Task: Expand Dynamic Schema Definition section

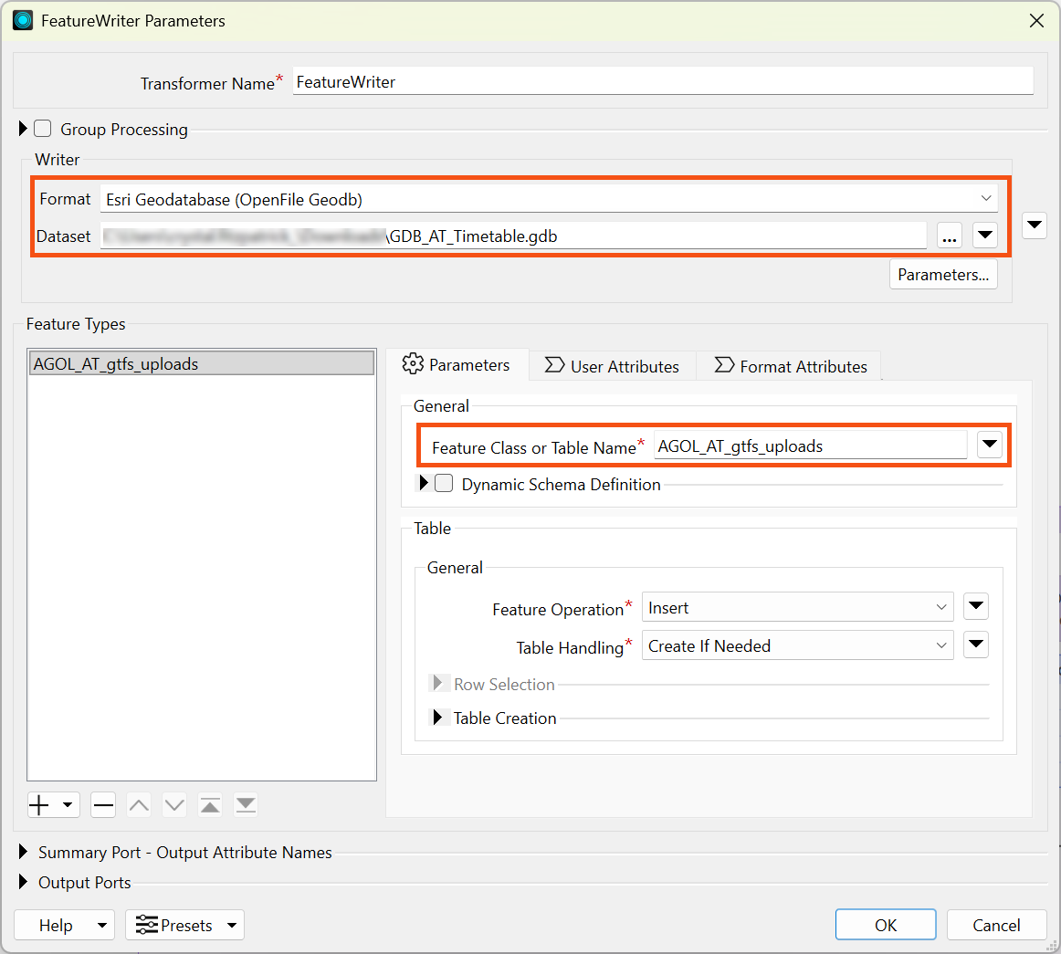Action: [x=424, y=482]
